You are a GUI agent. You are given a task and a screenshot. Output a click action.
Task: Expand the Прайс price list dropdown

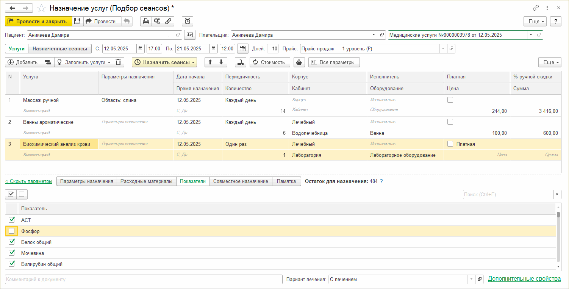[443, 48]
